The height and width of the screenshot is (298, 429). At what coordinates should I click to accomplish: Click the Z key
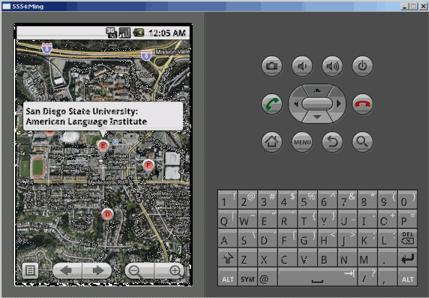point(248,258)
